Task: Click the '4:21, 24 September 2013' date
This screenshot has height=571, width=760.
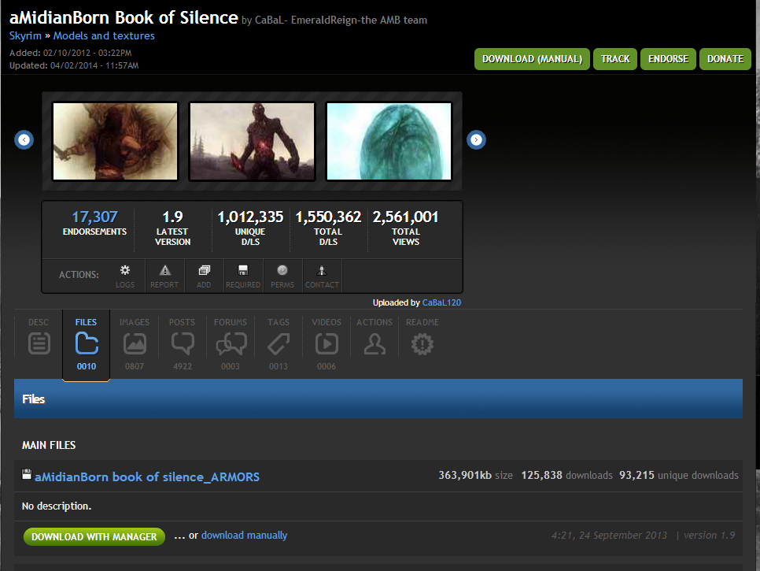Action: coord(609,535)
